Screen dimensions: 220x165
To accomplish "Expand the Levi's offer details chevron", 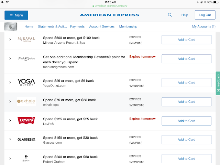I will pos(10,121).
